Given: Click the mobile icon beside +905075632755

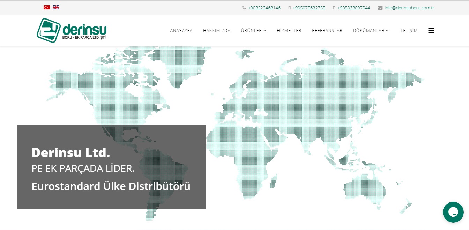Looking at the screenshot, I should coord(290,8).
